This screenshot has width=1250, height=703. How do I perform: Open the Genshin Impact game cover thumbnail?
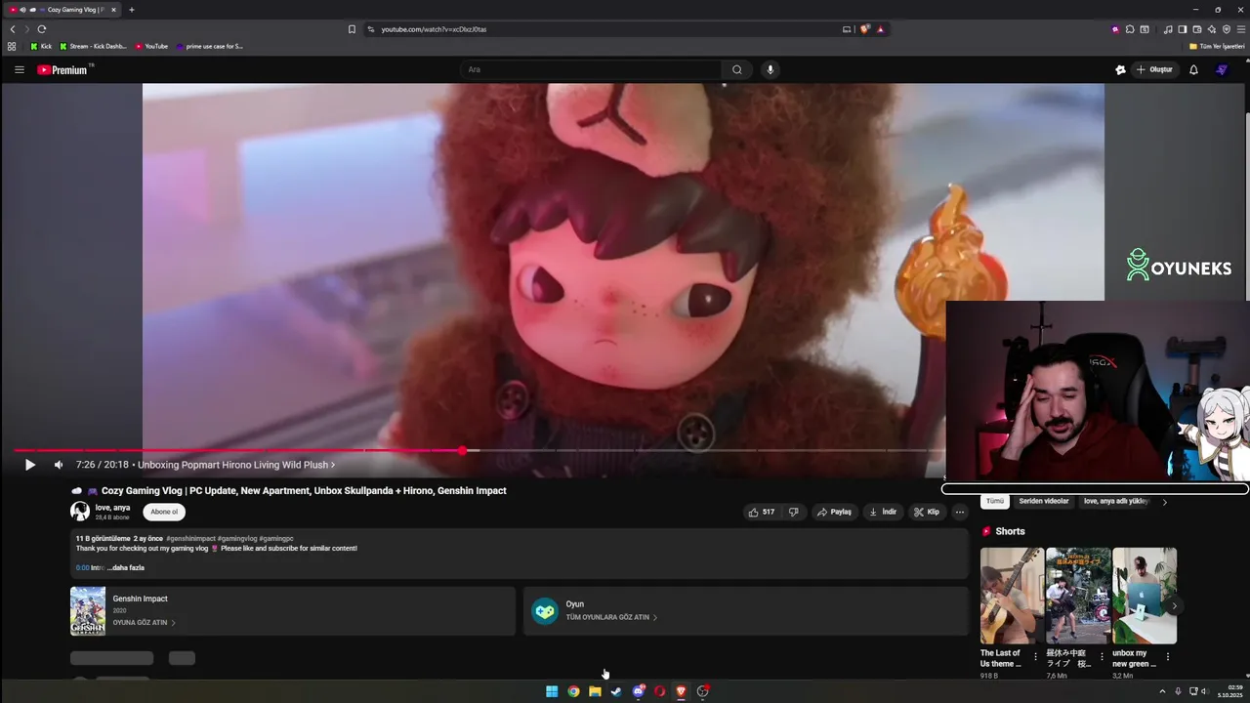click(x=88, y=611)
